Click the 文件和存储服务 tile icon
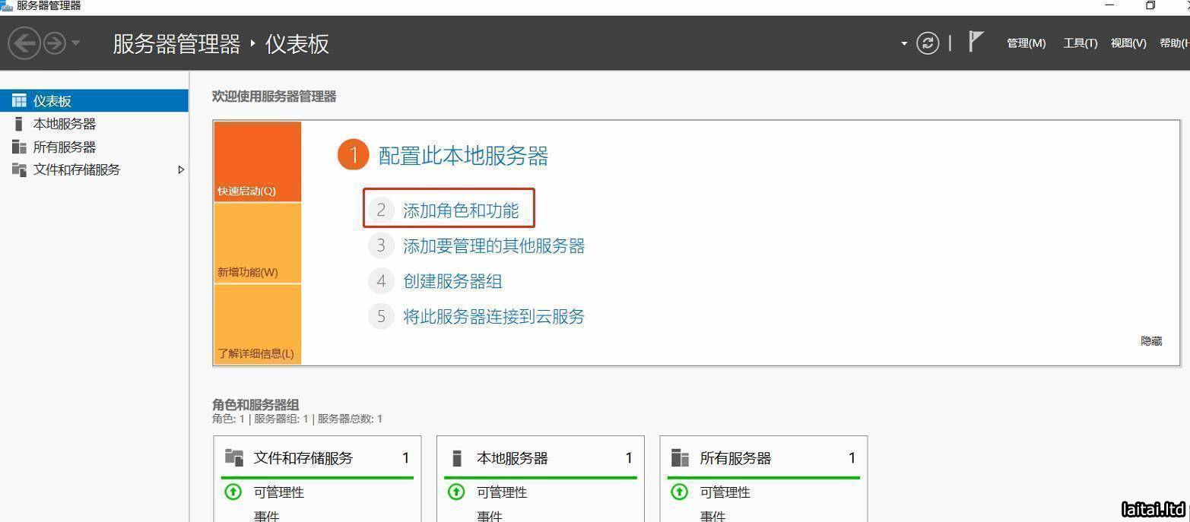Viewport: 1190px width, 522px height. [x=234, y=457]
